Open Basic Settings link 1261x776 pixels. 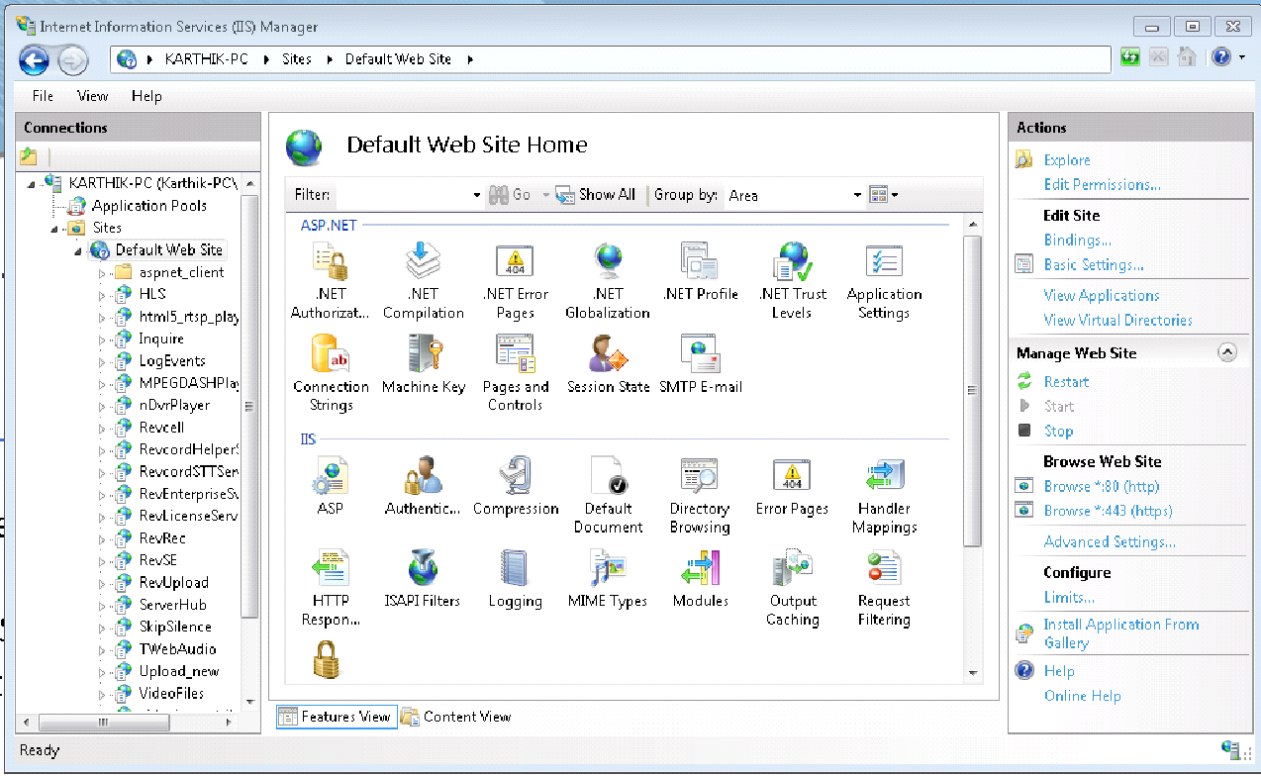(x=1094, y=265)
